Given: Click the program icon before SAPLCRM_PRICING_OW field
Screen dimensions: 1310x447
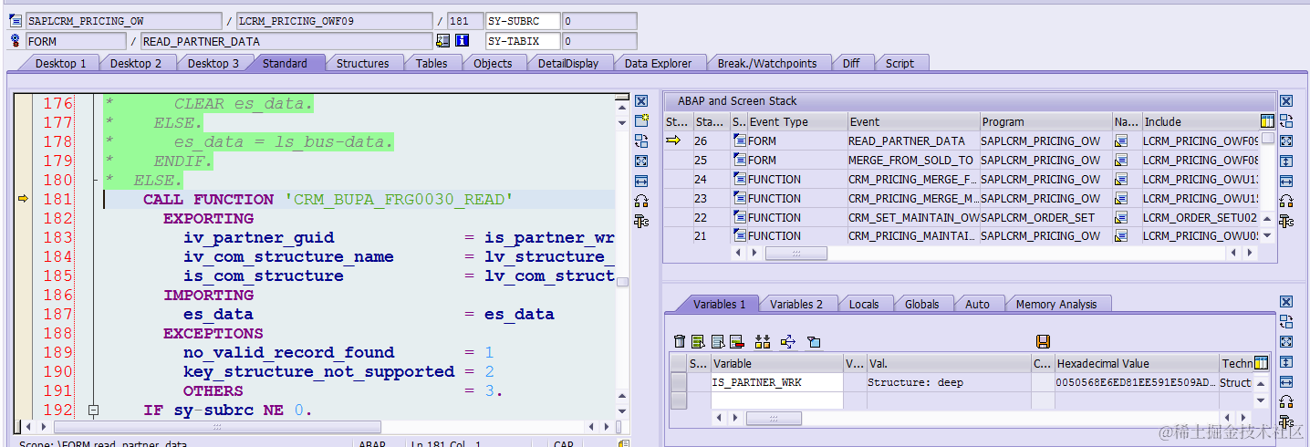Looking at the screenshot, I should click(16, 20).
